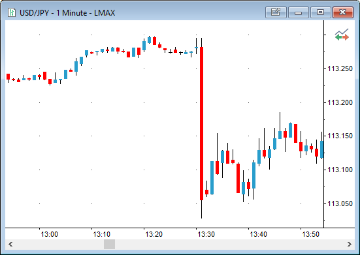Image resolution: width=360 pixels, height=255 pixels.
Task: Click the USD/JPY - 1 Minute - LMAX title
Action: tap(67, 13)
